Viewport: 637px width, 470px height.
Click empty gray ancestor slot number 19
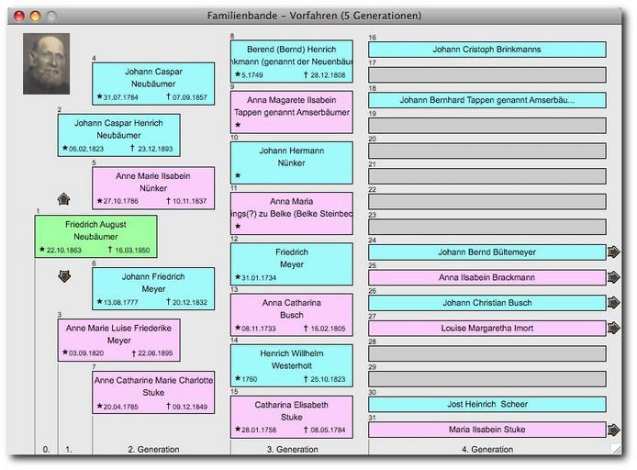point(487,126)
